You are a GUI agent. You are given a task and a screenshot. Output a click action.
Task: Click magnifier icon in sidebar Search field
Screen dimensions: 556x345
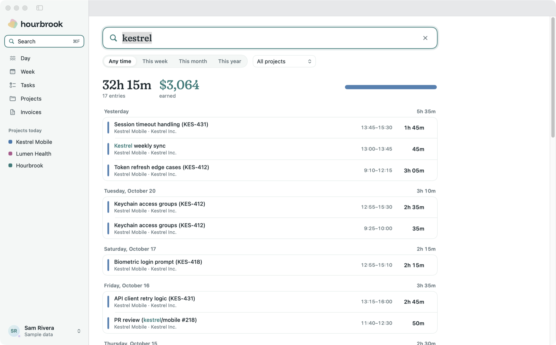point(11,41)
